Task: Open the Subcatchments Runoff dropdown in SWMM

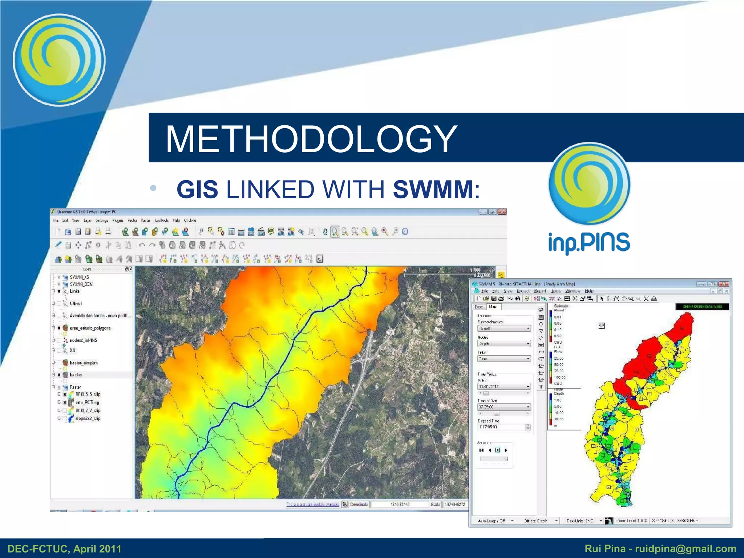Action: [504, 328]
